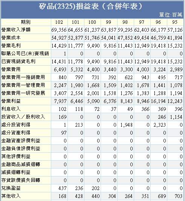Click the 金融資產評價利益 row label
Image resolution: width=185 pixels, height=201 pixels.
point(21,141)
